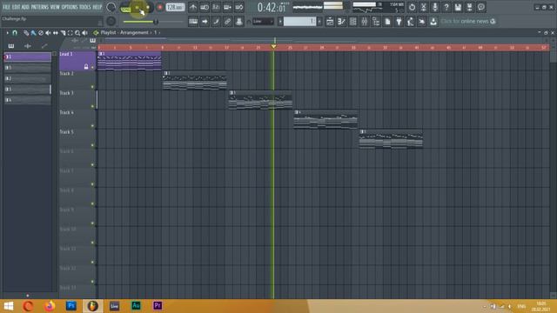The height and width of the screenshot is (313, 557).
Task: Open the Browser icon
Action: point(376,21)
